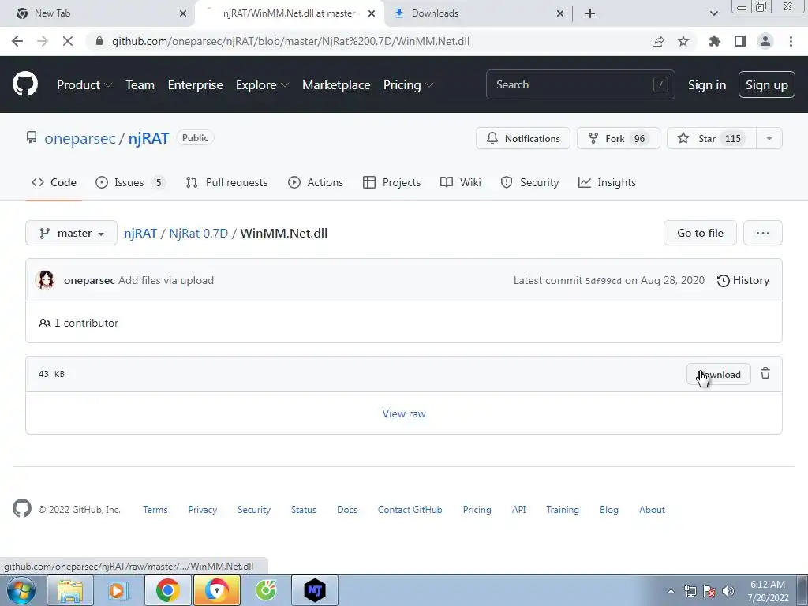The height and width of the screenshot is (606, 808).
Task: Click the Action Center flag icon
Action: 709,591
